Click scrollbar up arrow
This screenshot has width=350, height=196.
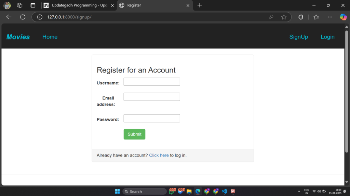[347, 27]
